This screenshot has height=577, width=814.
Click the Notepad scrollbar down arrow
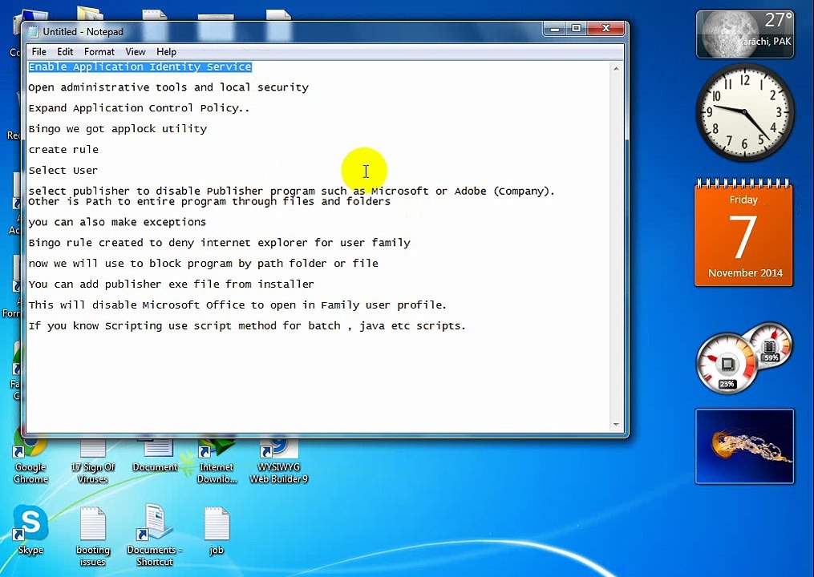pyautogui.click(x=616, y=425)
